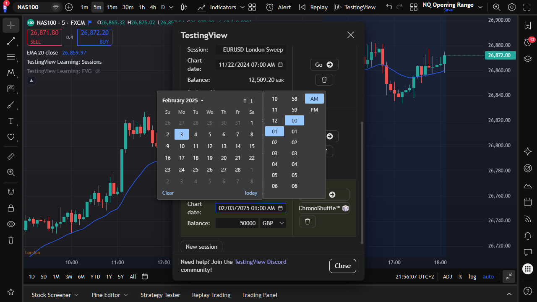Screen dimensions: 537x302
Task: Follow the TestingView Discord link
Action: click(x=261, y=262)
